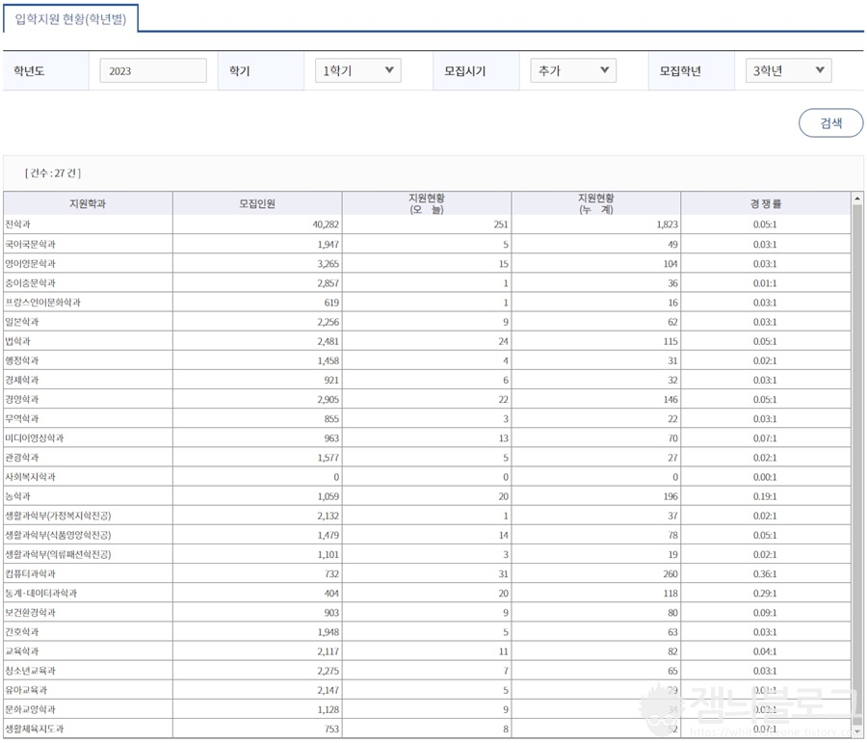Viewport: 867px width, 743px height.
Task: Select the 간호학과 row
Action: click(427, 631)
